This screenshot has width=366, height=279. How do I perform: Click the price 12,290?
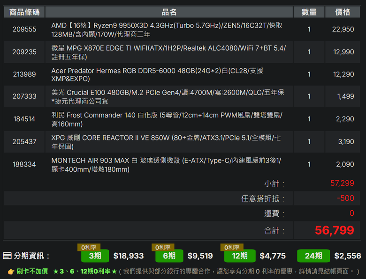tap(343, 74)
